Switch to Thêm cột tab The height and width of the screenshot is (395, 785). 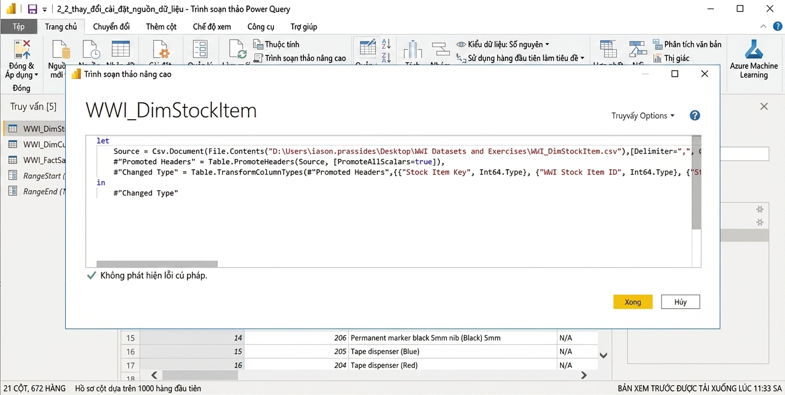click(x=161, y=26)
